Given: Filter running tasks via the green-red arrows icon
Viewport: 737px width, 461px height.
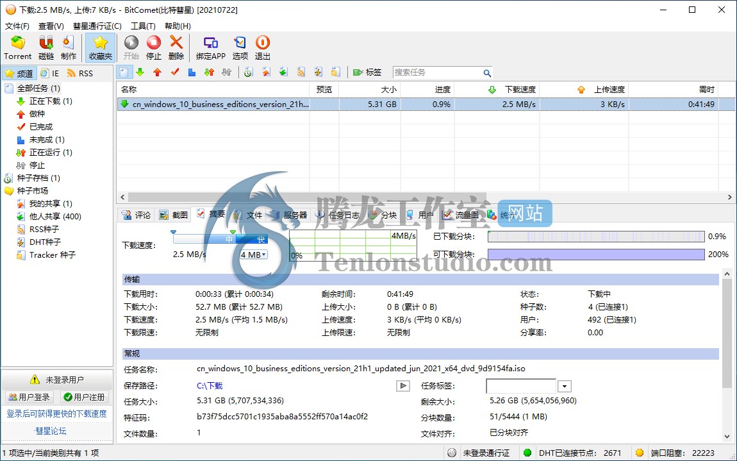Looking at the screenshot, I should [x=209, y=72].
